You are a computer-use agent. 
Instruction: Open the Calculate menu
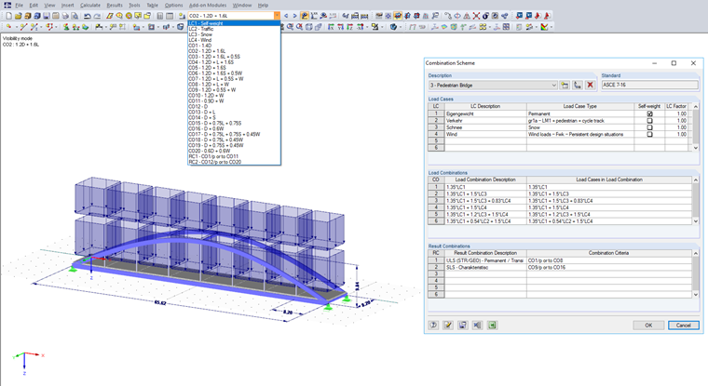tap(90, 6)
